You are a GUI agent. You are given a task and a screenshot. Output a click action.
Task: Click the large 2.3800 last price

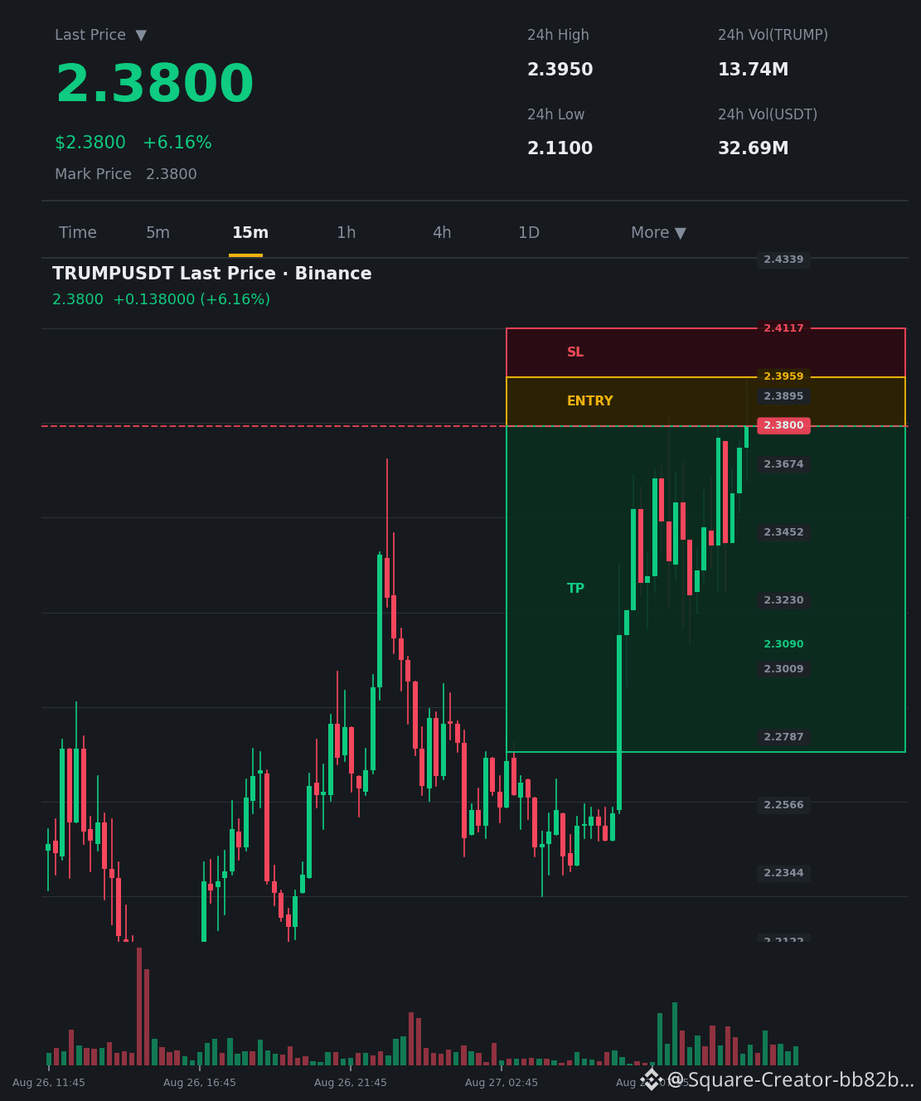click(x=154, y=85)
